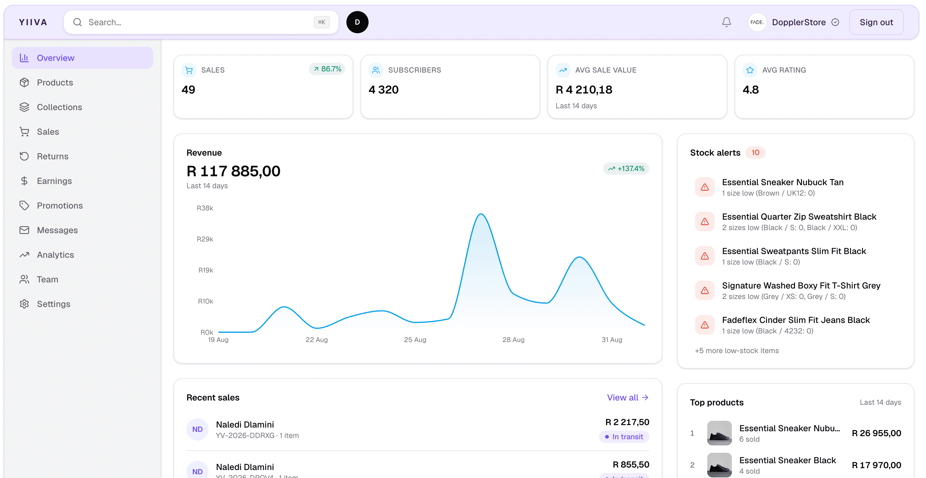Click the ND avatar beside YV-2026-DDRXG

pos(197,429)
